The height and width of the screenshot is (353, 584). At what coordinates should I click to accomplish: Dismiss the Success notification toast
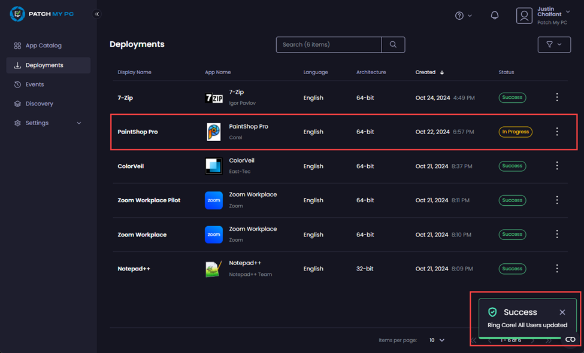[562, 312]
